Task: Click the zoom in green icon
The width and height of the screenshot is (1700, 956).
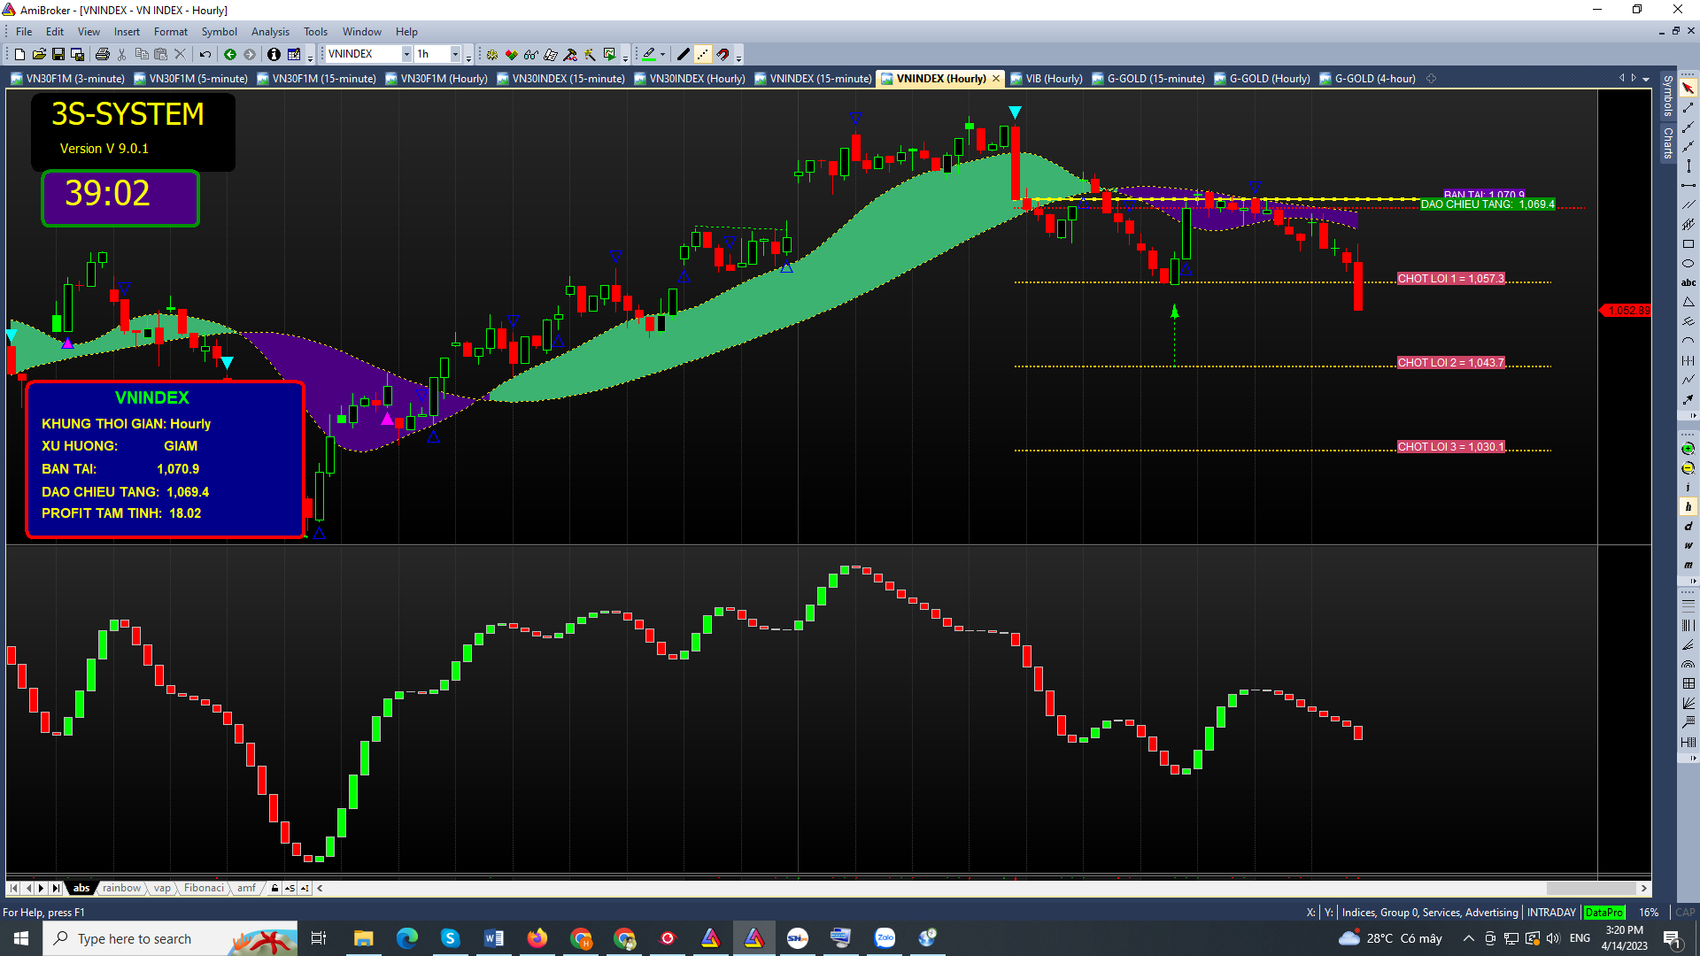Action: click(1688, 449)
